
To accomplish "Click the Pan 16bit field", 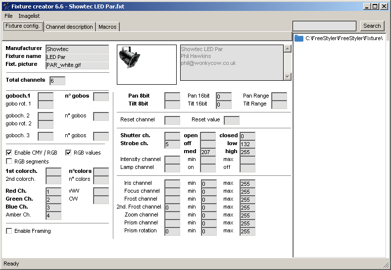I will click(224, 96).
